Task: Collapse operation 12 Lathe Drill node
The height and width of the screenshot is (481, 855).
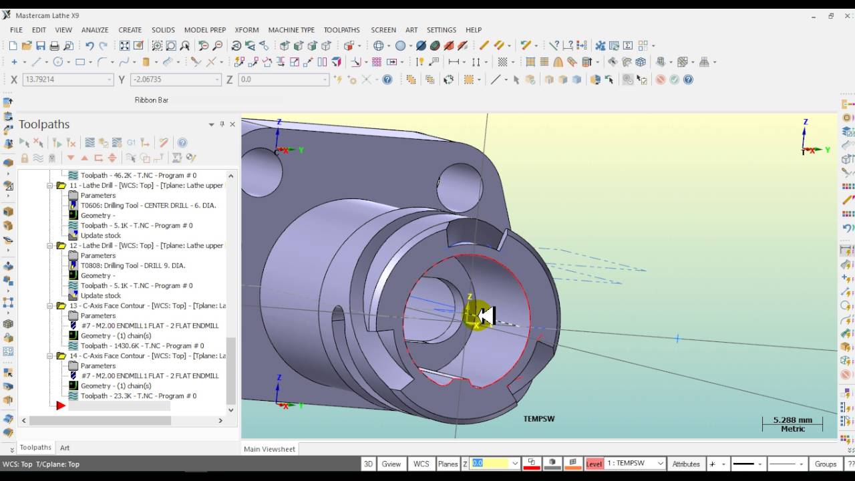Action: pyautogui.click(x=49, y=246)
